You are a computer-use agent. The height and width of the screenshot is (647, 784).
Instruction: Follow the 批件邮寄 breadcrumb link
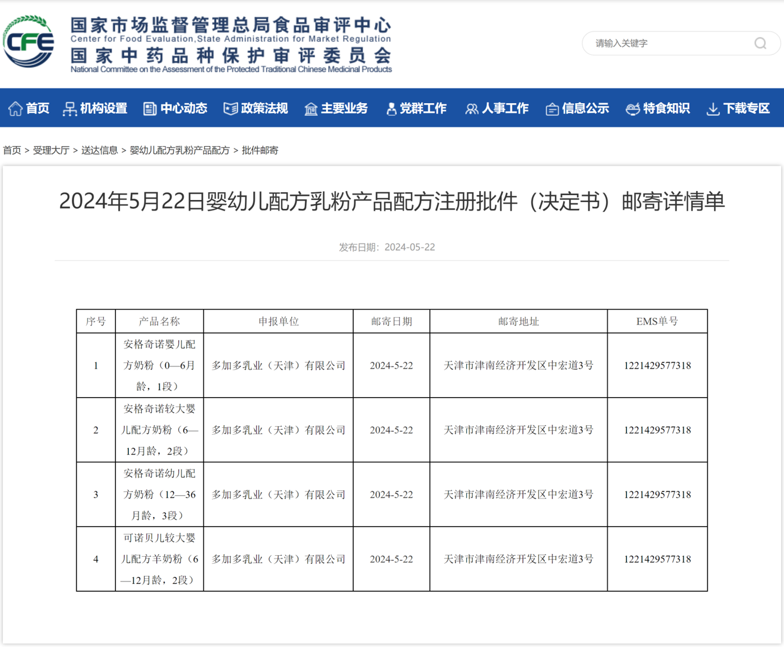(260, 150)
